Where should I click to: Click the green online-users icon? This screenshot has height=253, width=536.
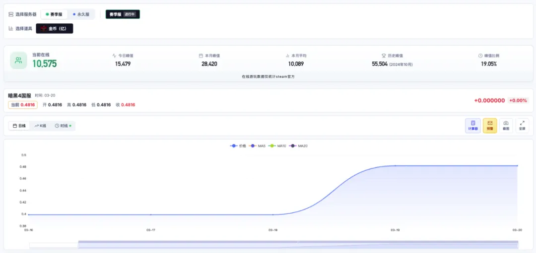pyautogui.click(x=18, y=60)
